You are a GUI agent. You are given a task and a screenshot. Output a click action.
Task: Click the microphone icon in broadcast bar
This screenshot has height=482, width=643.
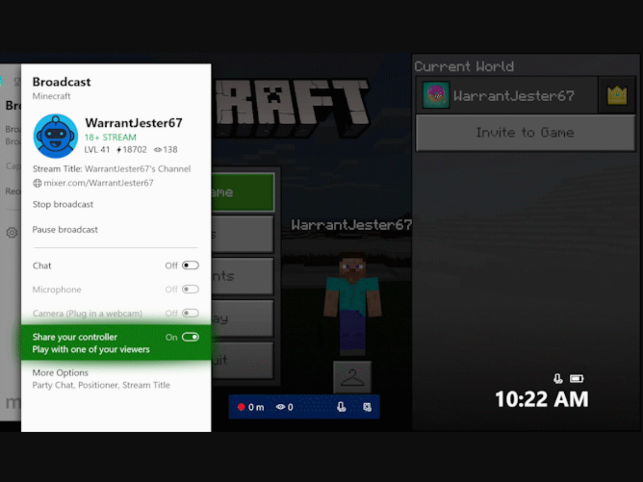pyautogui.click(x=341, y=407)
